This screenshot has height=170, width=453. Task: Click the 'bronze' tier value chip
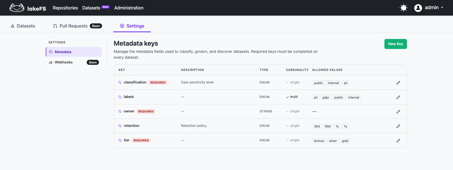pos(319,141)
